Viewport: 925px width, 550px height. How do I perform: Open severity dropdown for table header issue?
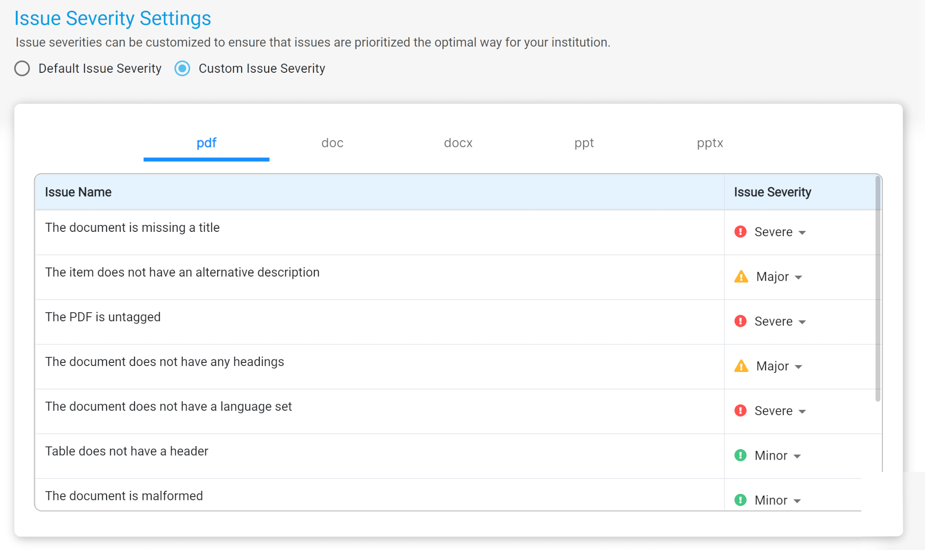pyautogui.click(x=797, y=456)
